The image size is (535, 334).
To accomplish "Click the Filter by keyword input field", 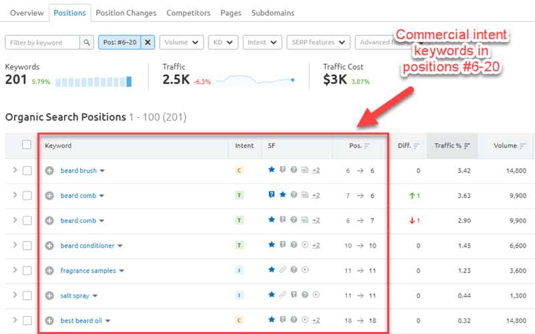I will (x=43, y=42).
